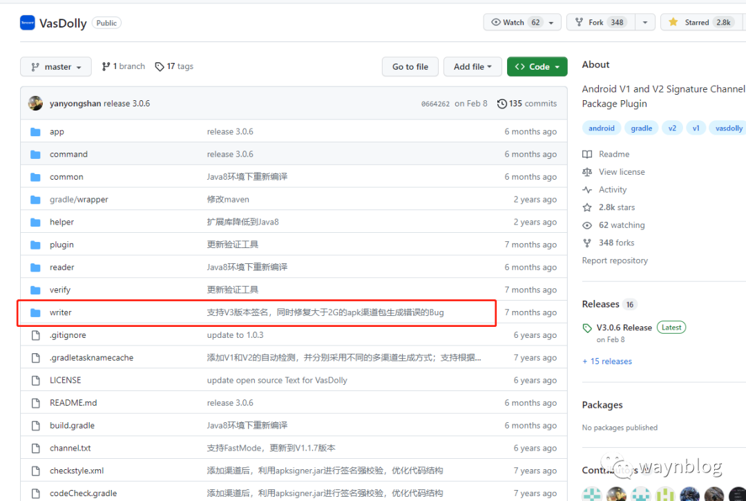
Task: Click the plugin folder icon
Action: tap(35, 245)
